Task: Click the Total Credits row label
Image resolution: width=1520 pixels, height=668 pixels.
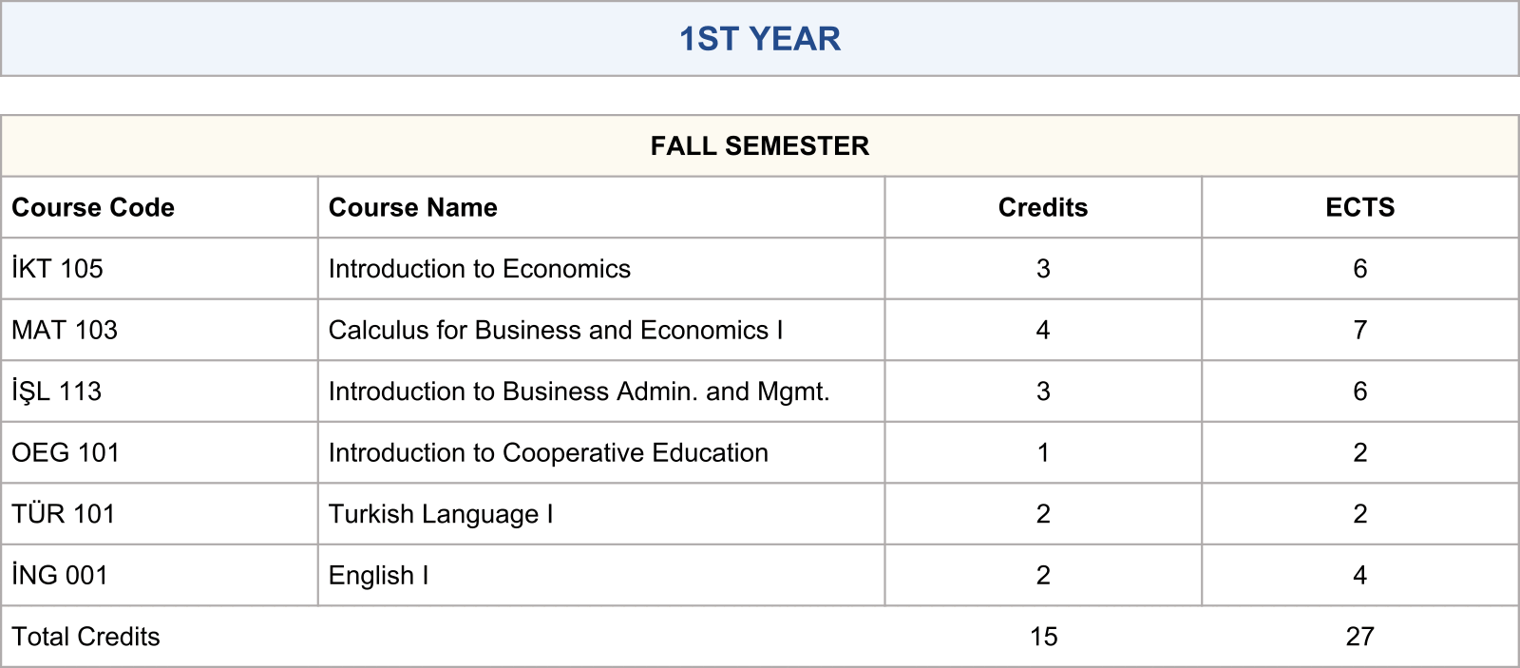Action: [x=85, y=637]
